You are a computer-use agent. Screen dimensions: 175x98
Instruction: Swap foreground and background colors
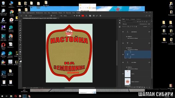[x=21, y=59]
